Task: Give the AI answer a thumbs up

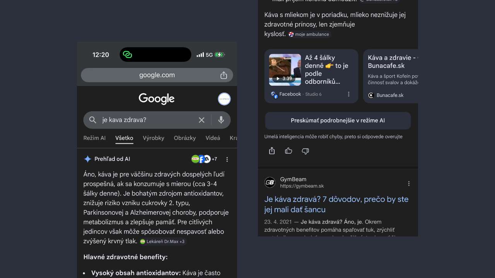Action: [x=288, y=151]
